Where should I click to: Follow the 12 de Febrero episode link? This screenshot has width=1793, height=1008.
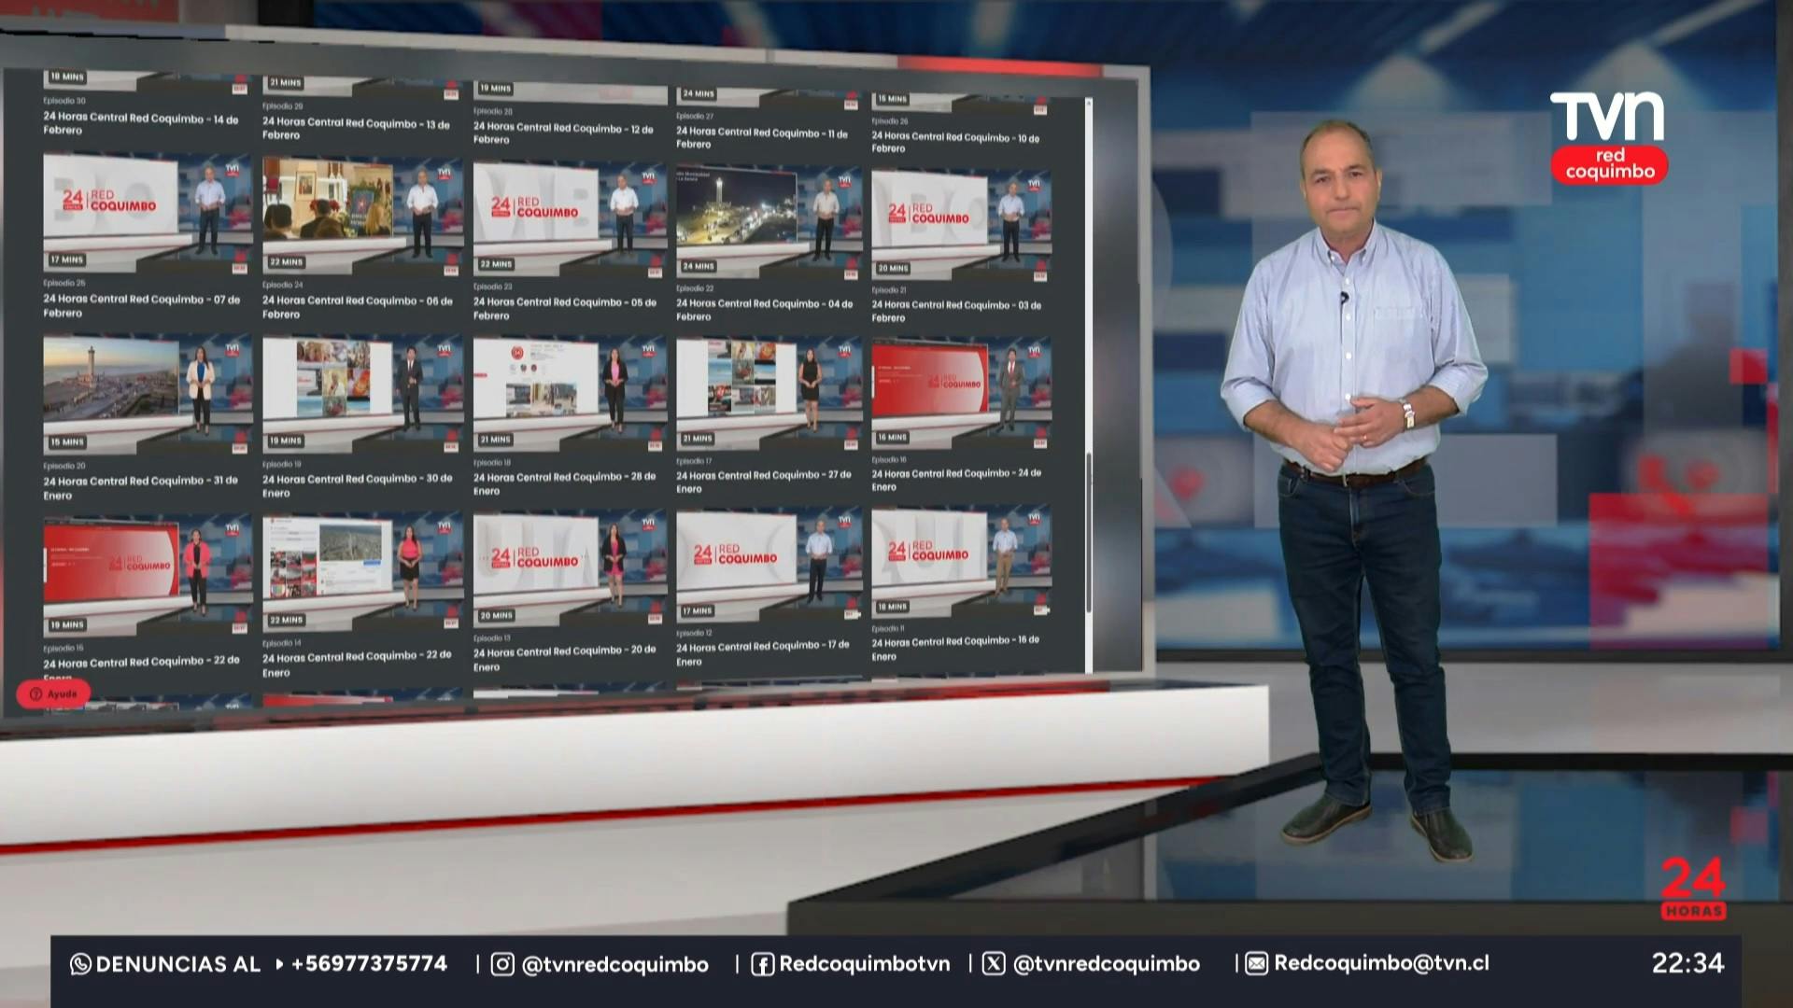point(563,133)
